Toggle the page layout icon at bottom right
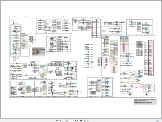The image size is (162, 122). click(157, 121)
